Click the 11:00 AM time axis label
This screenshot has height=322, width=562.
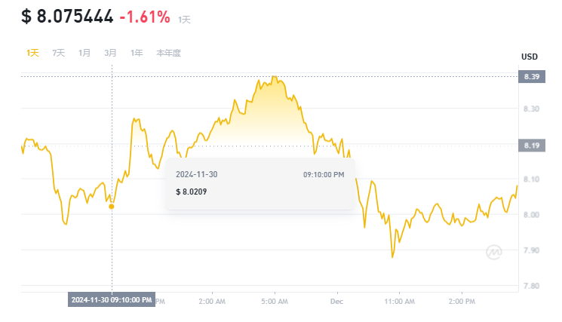(x=398, y=301)
